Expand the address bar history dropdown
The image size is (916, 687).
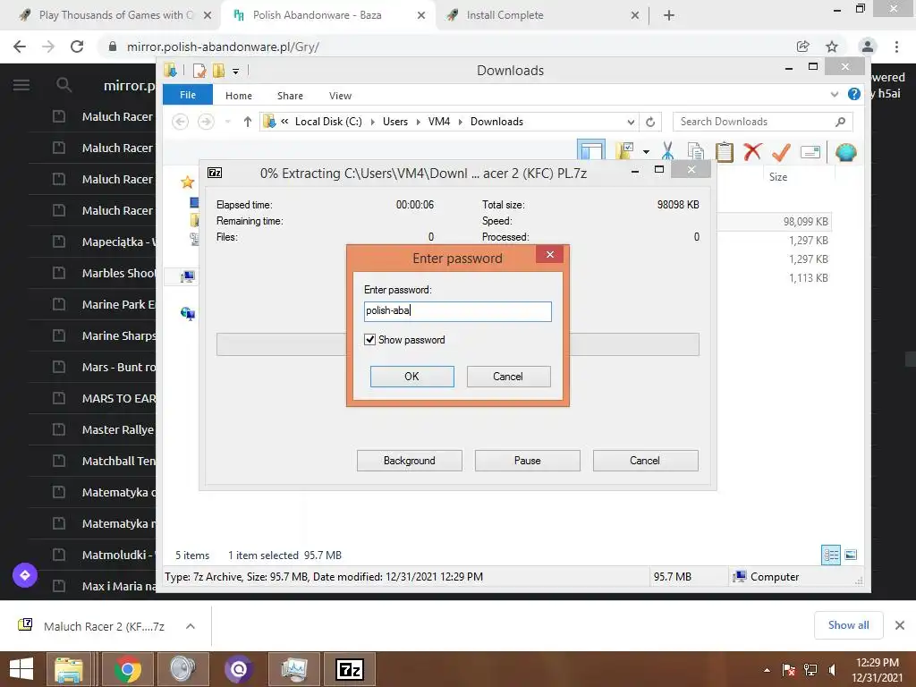(631, 122)
